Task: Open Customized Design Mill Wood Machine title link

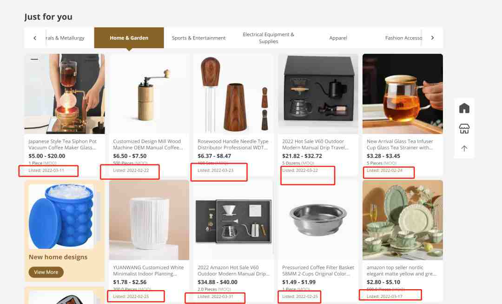Action: [148, 144]
